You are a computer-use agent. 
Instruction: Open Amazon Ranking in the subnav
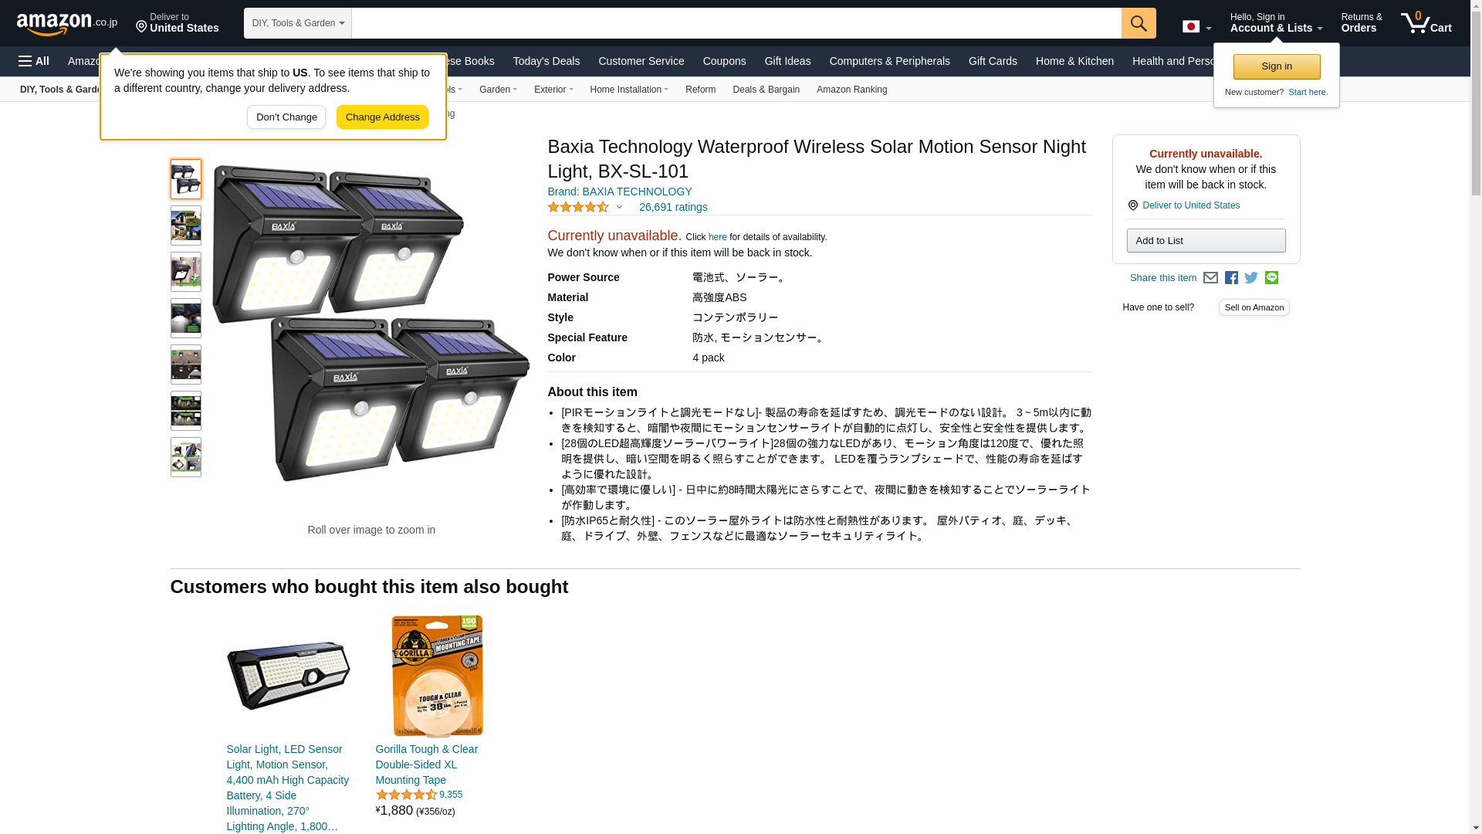[851, 90]
